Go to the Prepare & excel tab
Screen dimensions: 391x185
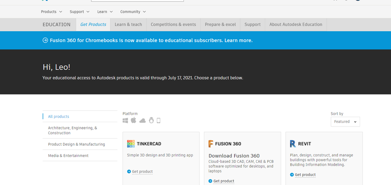[x=220, y=25]
